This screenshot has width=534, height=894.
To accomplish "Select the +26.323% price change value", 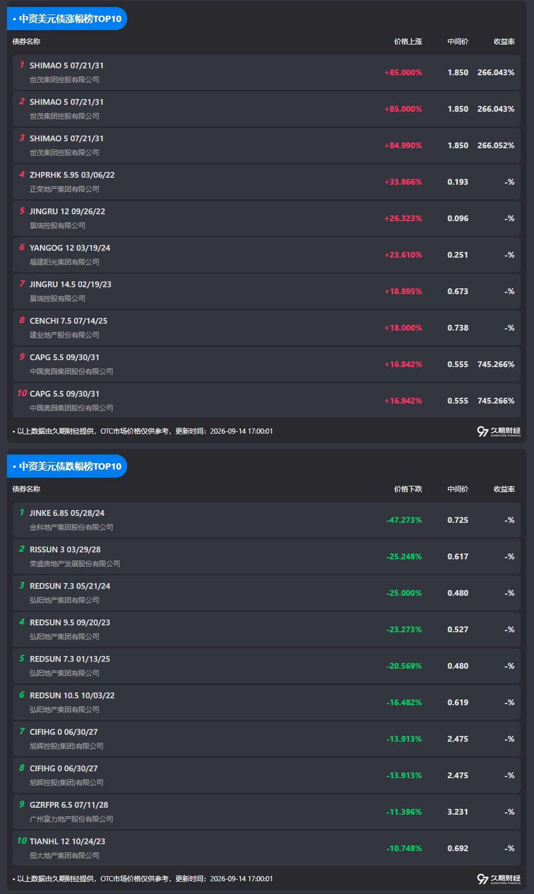I will [403, 218].
